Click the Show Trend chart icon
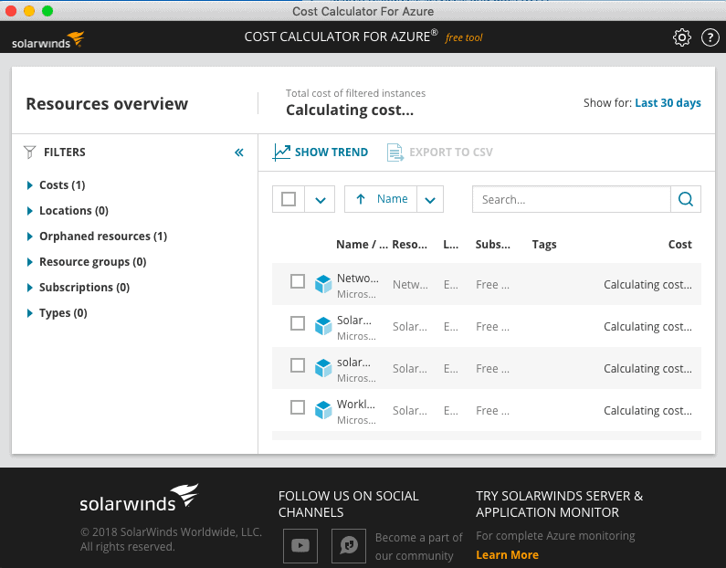Screen dimensions: 726x568 click(x=281, y=153)
